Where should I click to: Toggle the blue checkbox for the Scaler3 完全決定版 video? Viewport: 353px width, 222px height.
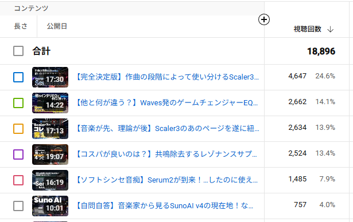(x=18, y=77)
